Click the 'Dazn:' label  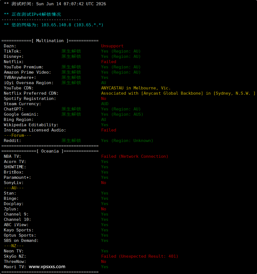coord(10,46)
